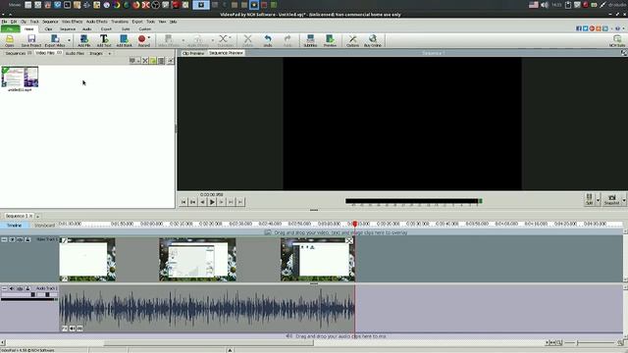Viewport: 628px width, 353px height.
Task: Add a new sequence with the plus tab
Action: [38, 216]
